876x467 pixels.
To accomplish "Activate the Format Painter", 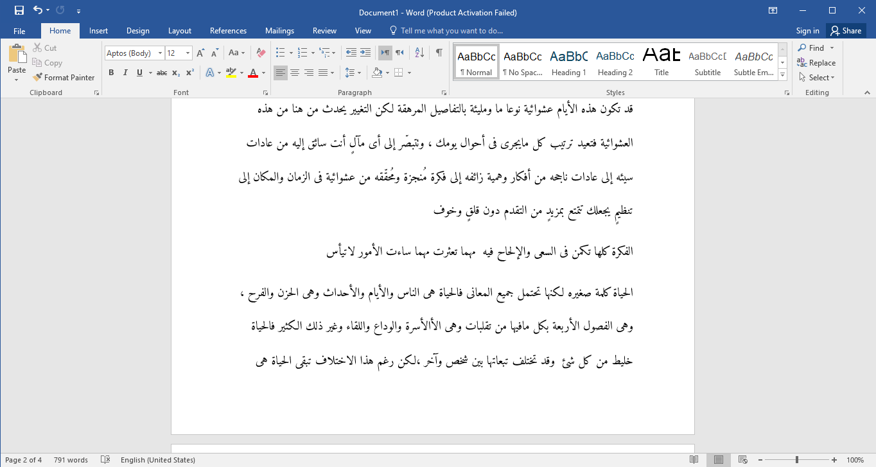I will 64,78.
